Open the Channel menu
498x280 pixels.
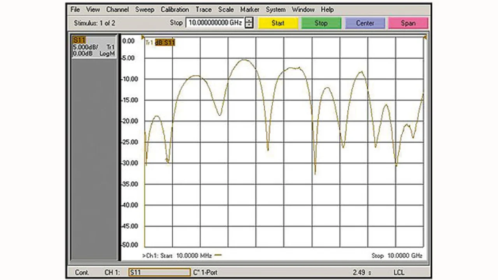click(117, 9)
